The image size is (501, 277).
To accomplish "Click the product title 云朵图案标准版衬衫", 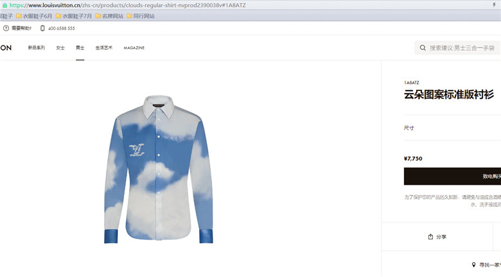I will [x=449, y=94].
